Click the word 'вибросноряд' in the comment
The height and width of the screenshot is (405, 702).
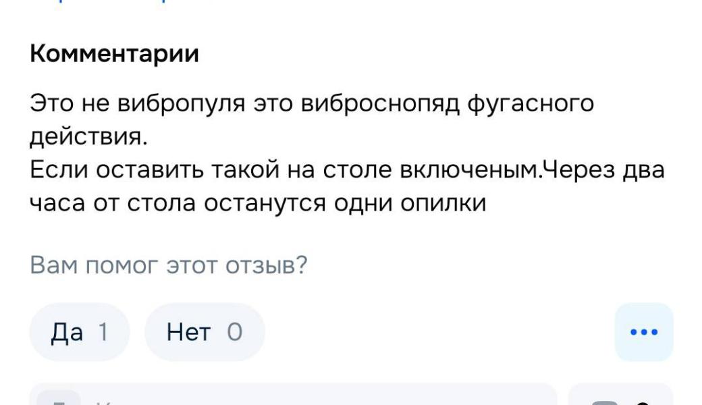[380, 104]
